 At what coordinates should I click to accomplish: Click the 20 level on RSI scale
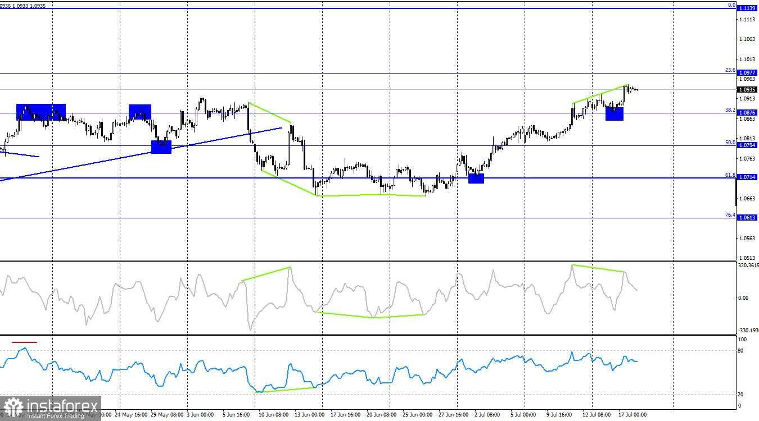pos(740,395)
